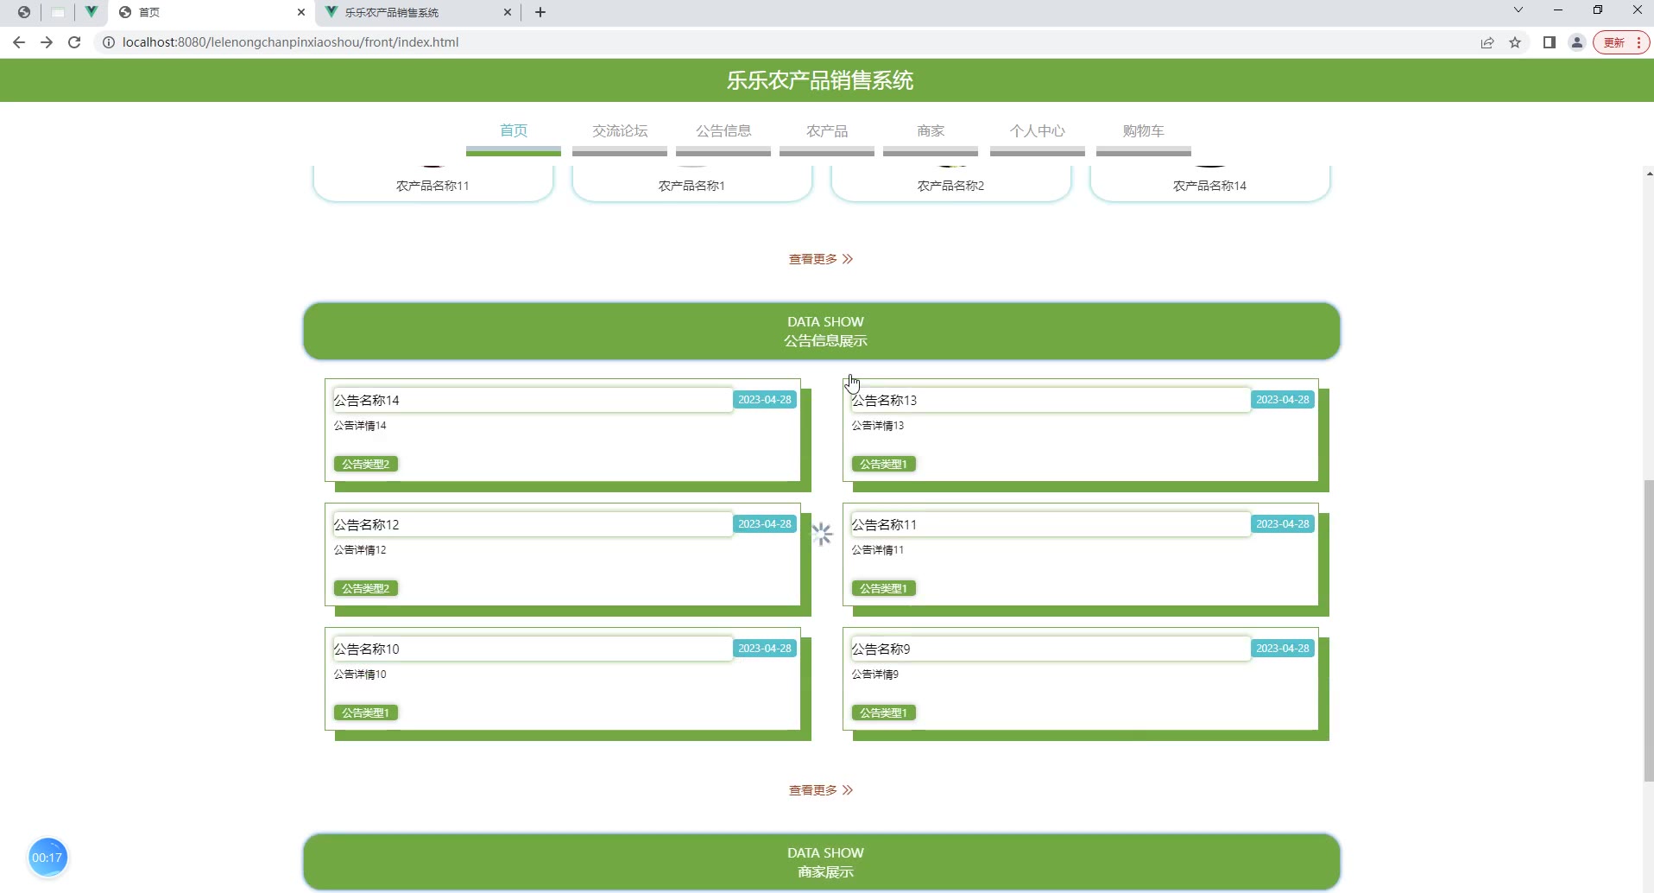Close the 乐乐农产品销售系统 browser tab
The height and width of the screenshot is (893, 1654).
508,12
